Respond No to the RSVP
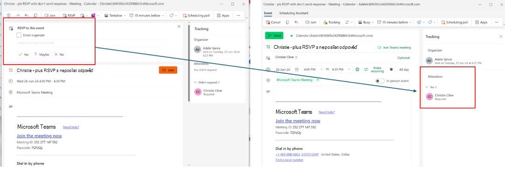 pos(59,54)
